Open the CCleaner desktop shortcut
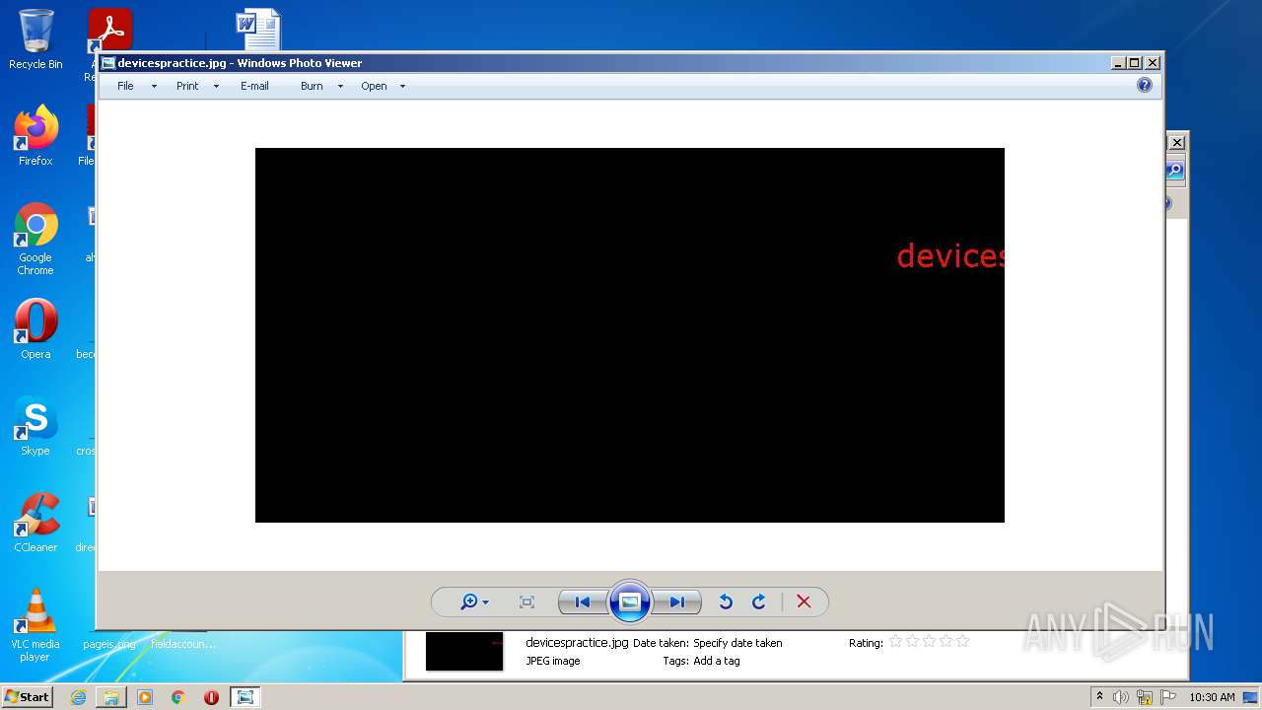This screenshot has width=1262, height=710. click(x=35, y=523)
